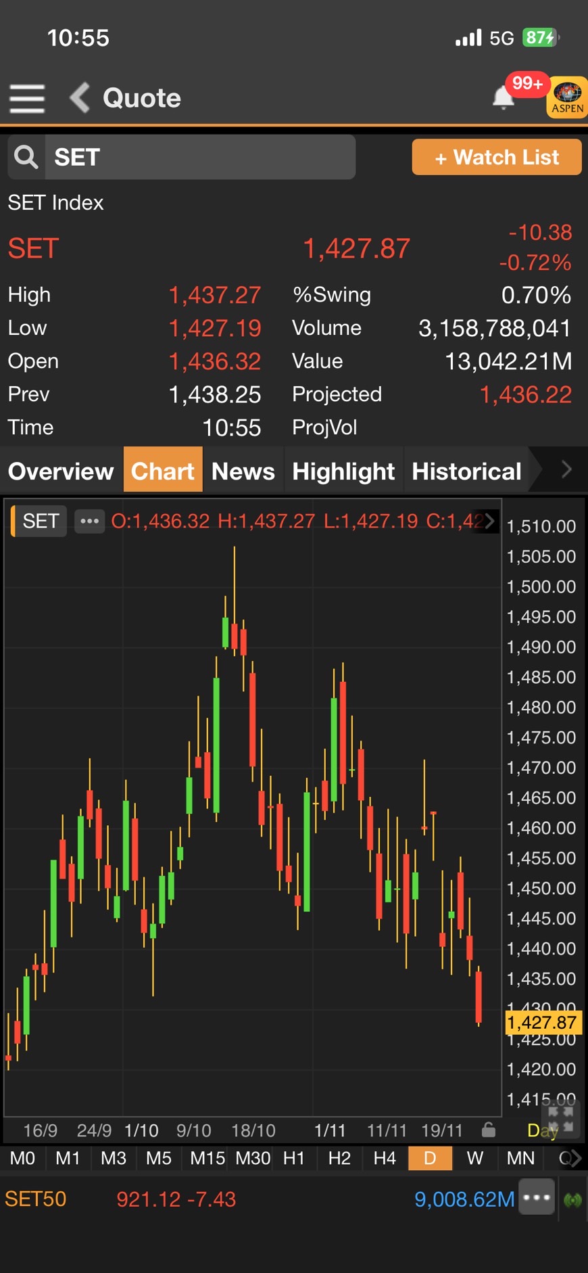Show more timeframes with the right chevron
The height and width of the screenshot is (1273, 588).
tap(574, 1159)
